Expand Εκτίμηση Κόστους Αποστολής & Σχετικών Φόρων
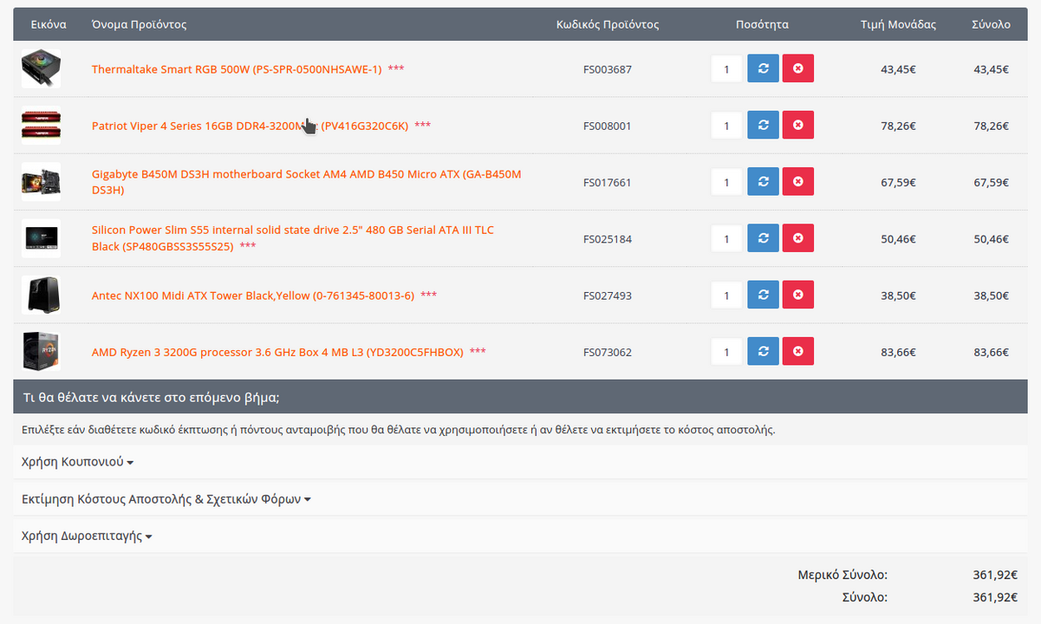This screenshot has width=1041, height=624. coord(166,499)
